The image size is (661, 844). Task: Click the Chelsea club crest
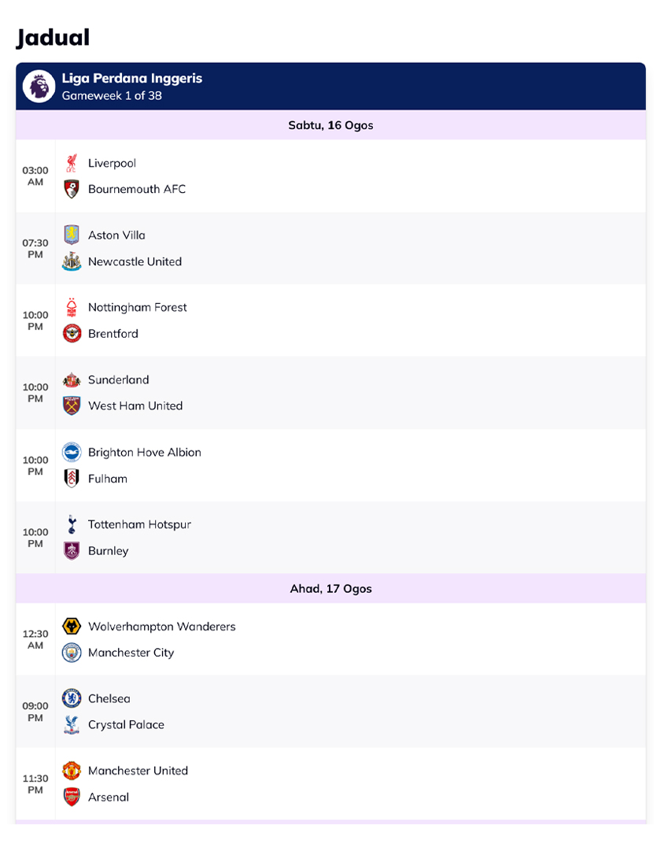[72, 698]
